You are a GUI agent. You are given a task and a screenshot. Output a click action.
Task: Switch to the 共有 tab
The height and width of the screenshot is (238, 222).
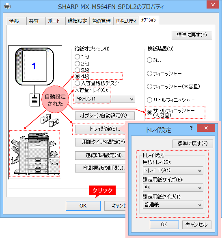36,21
